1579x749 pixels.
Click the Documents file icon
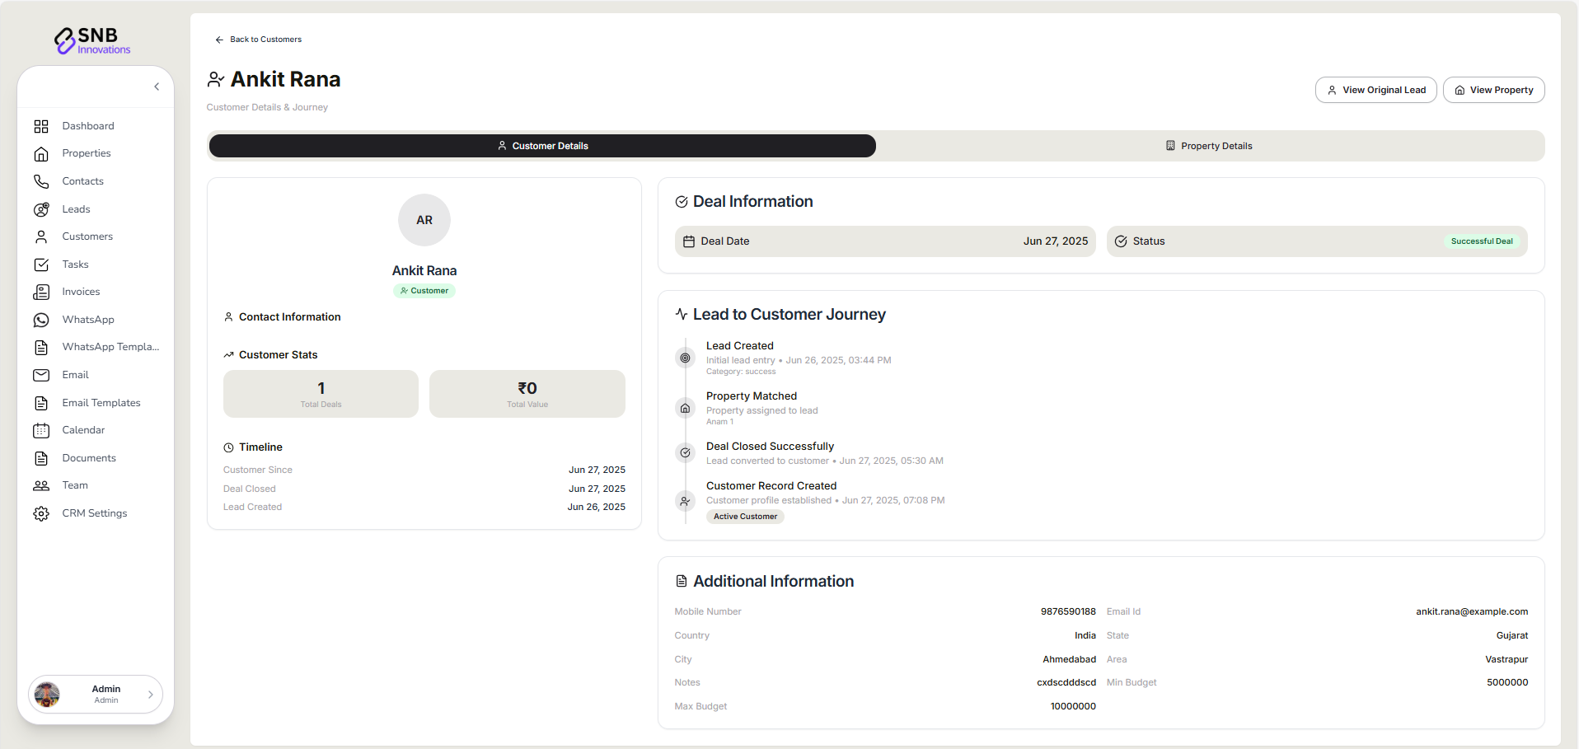[x=41, y=458]
